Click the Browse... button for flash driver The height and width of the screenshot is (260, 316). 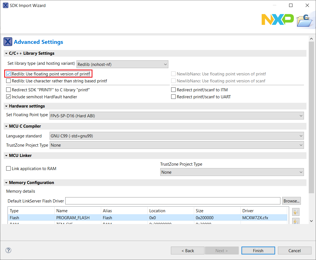pos(291,201)
